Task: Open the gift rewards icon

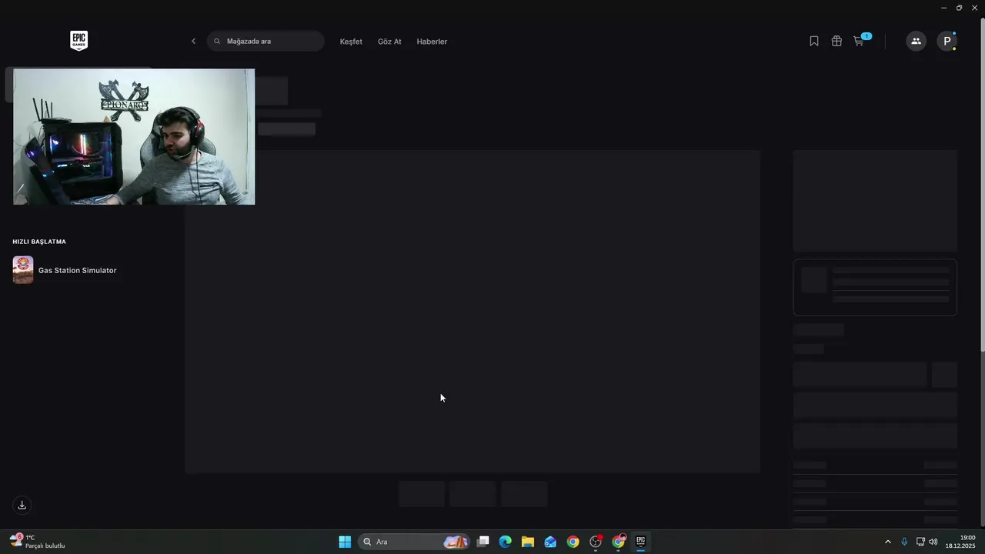Action: [836, 42]
